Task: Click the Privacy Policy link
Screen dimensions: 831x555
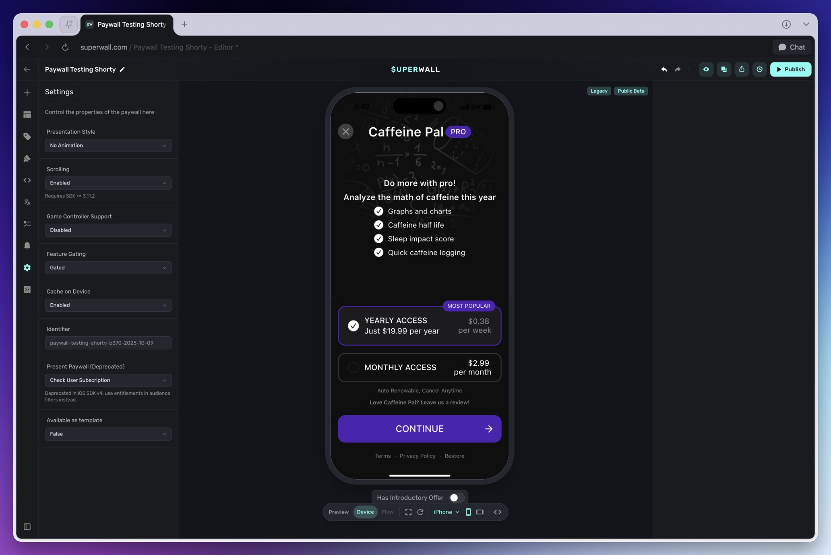Action: (418, 456)
